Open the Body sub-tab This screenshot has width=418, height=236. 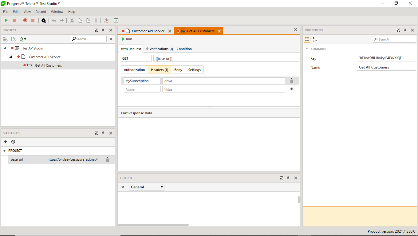(x=178, y=70)
